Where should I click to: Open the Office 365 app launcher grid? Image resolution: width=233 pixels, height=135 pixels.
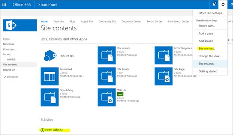click(x=4, y=4)
